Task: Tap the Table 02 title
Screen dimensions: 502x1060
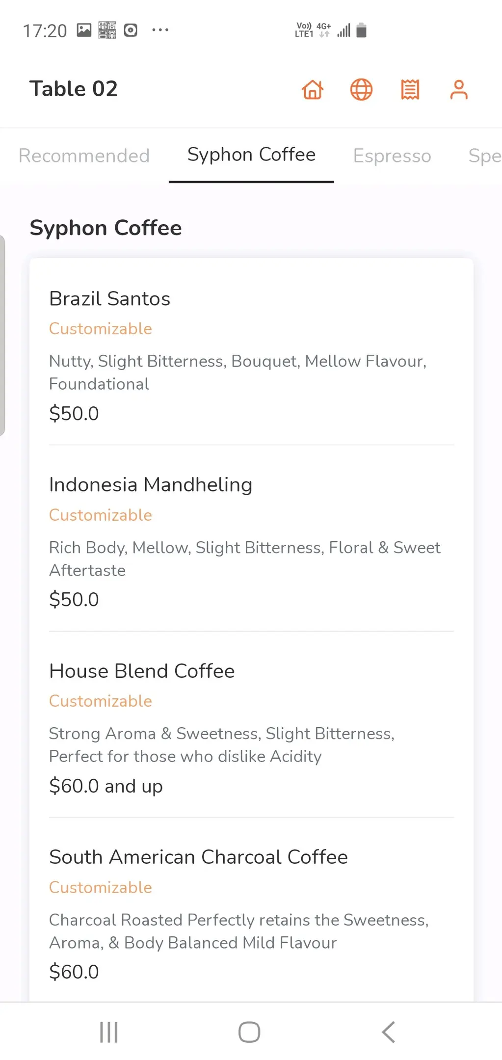Action: [x=74, y=89]
